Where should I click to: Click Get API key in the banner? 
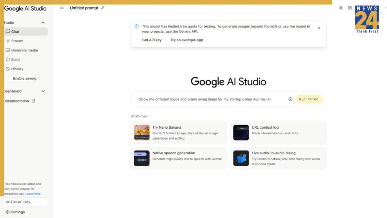click(152, 40)
